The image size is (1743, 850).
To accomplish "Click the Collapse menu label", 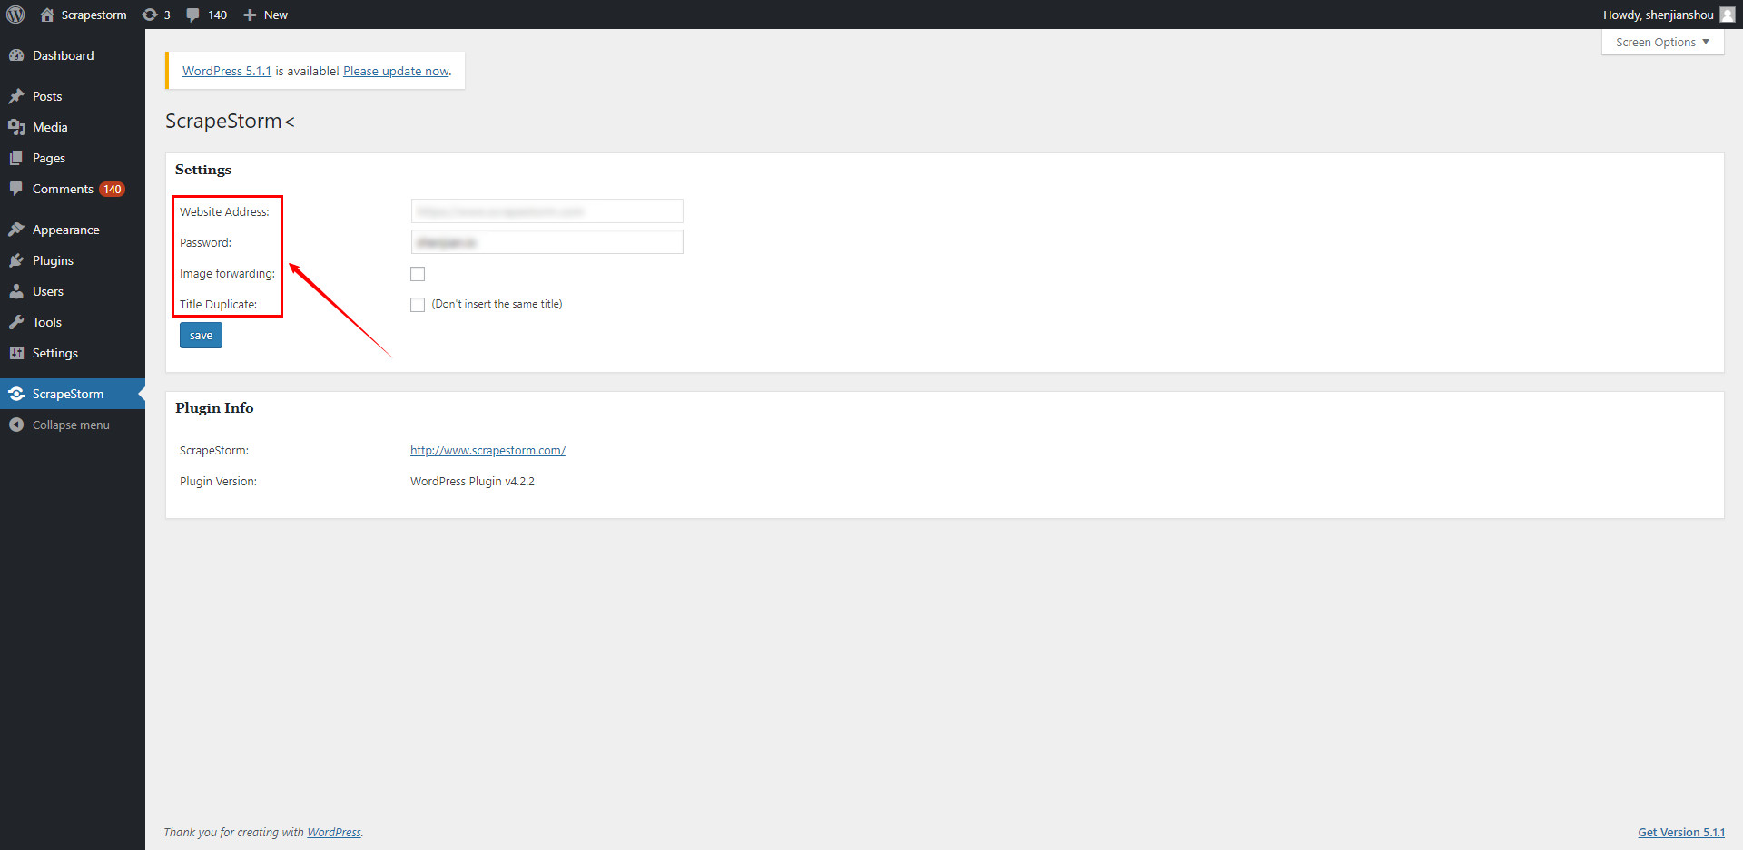I will tap(71, 425).
